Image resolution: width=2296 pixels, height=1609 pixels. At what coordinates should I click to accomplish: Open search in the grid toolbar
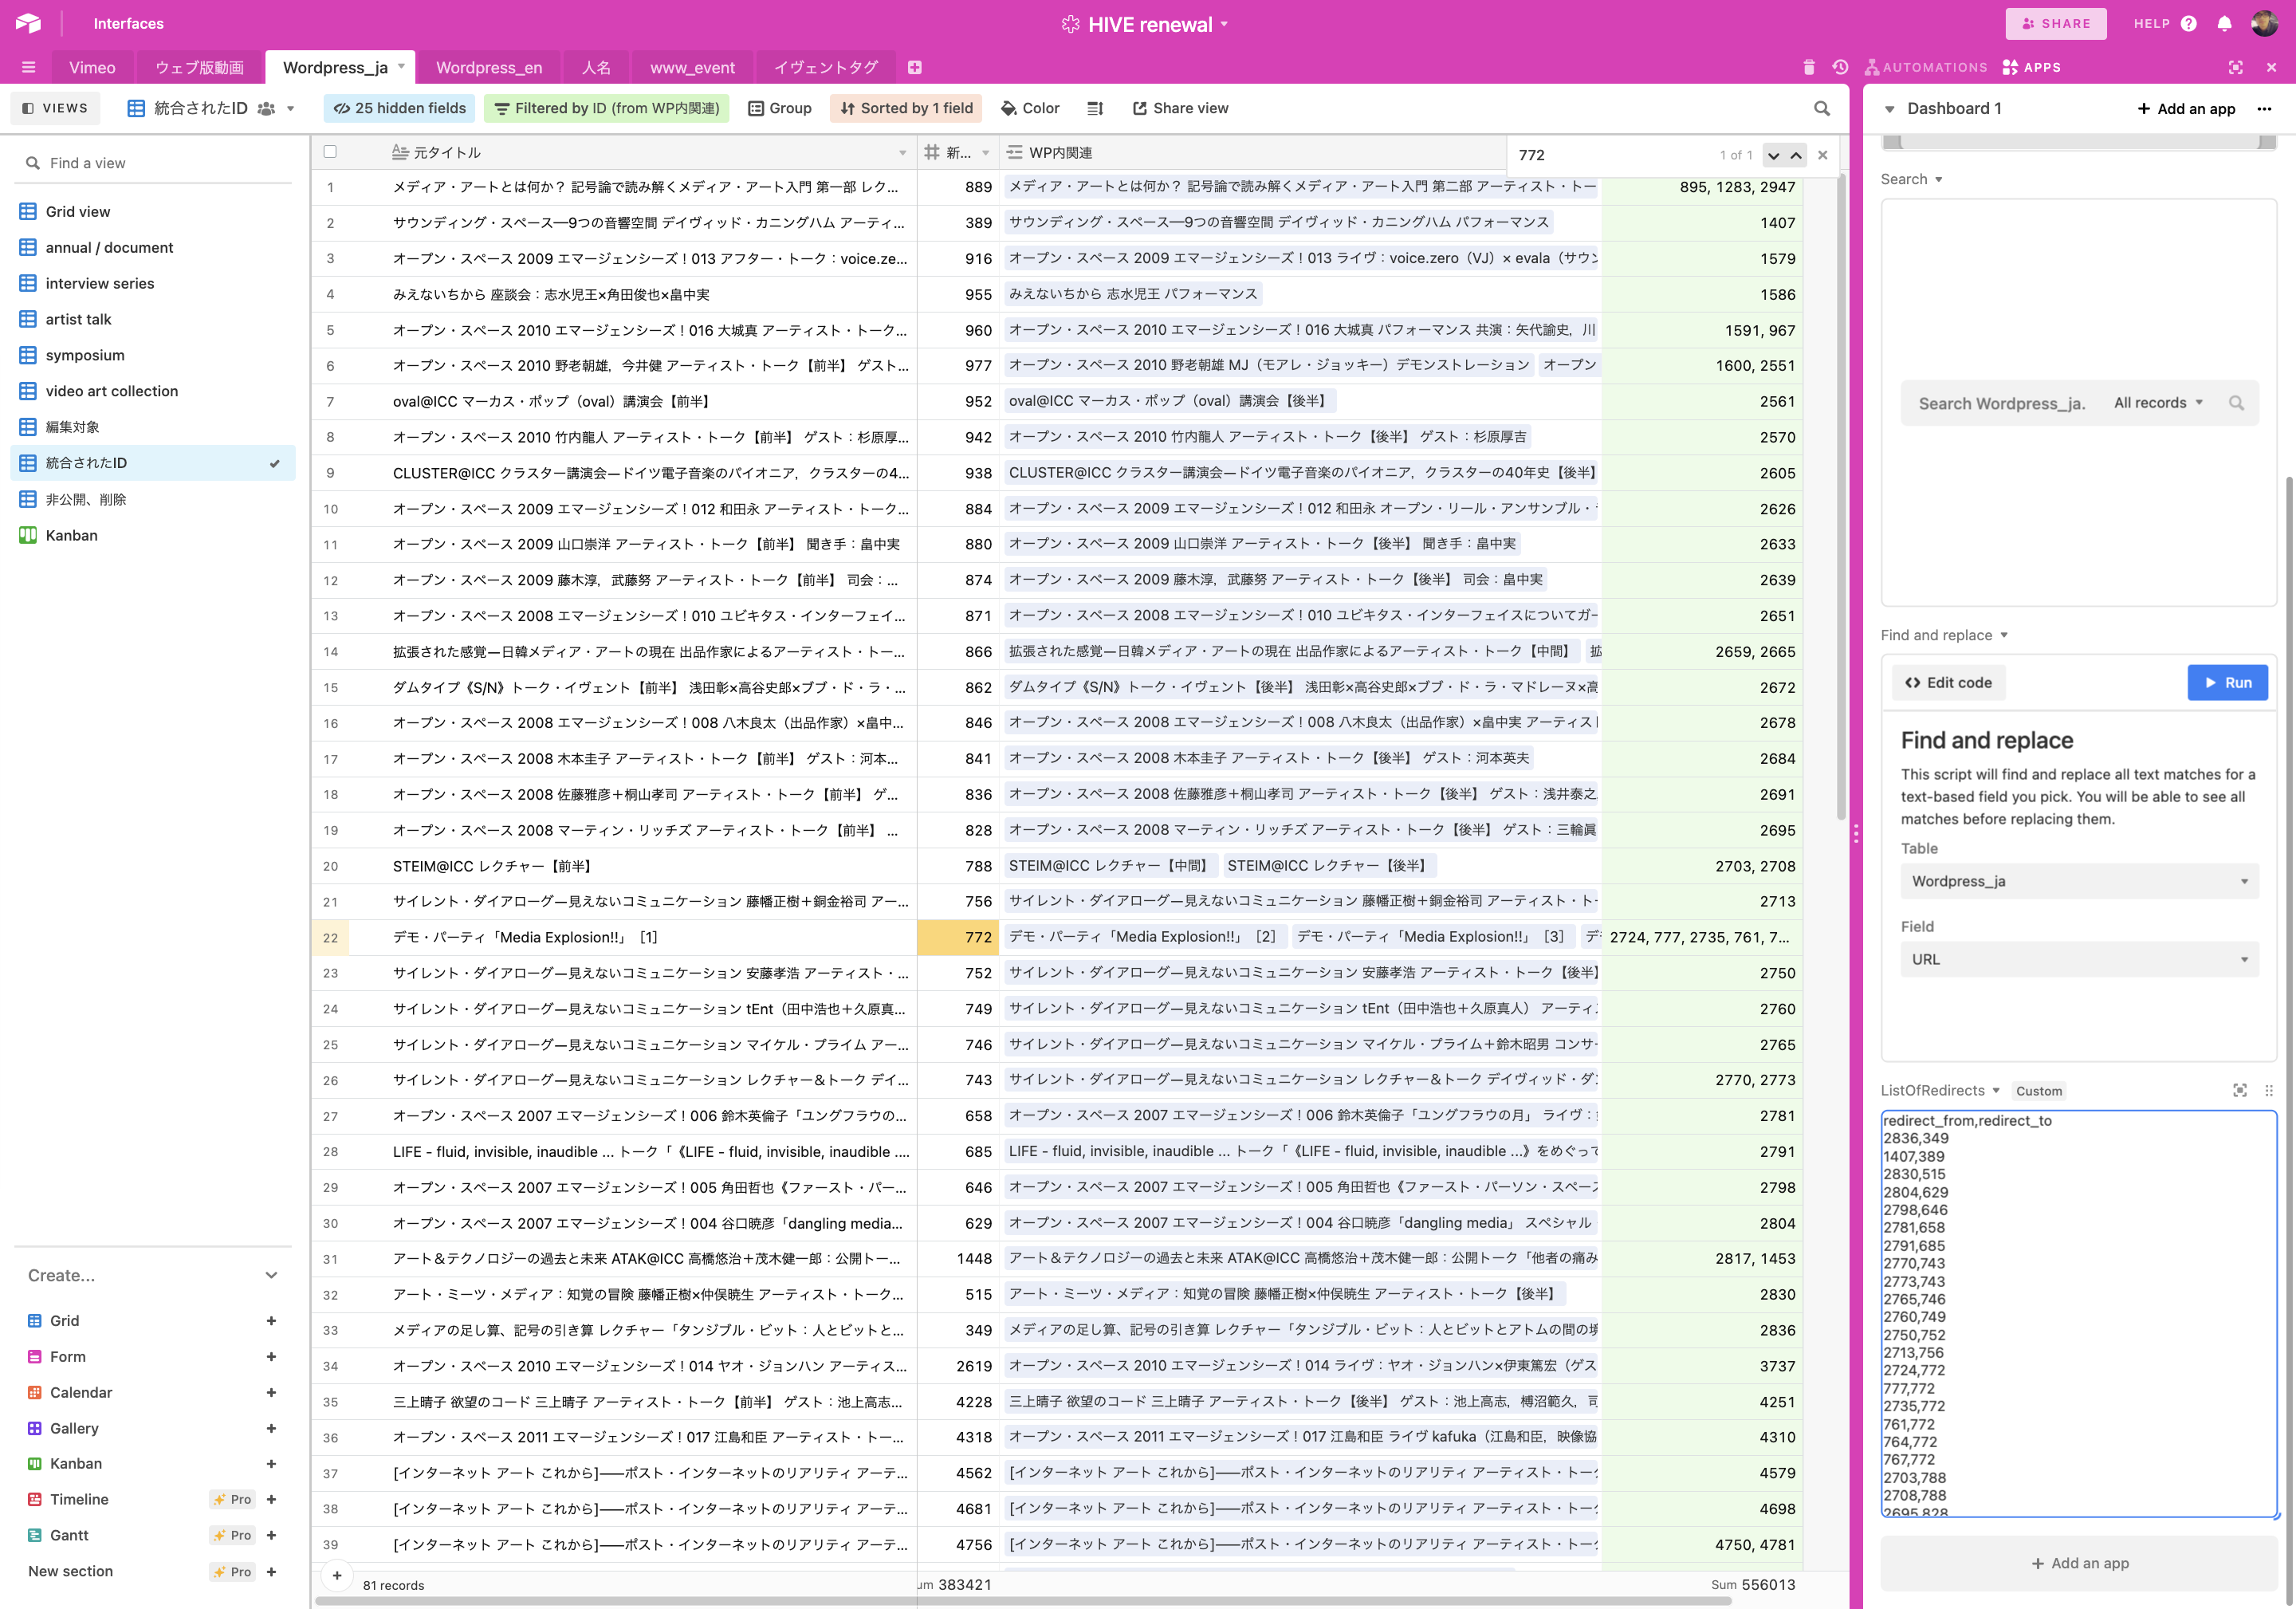pyautogui.click(x=1822, y=108)
